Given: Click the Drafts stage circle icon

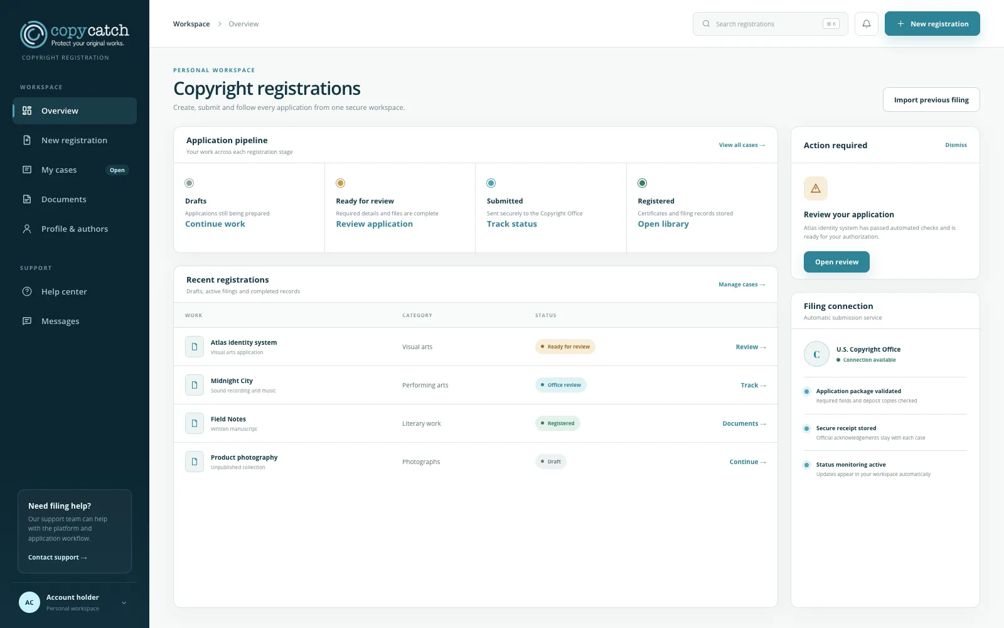Looking at the screenshot, I should pos(190,183).
